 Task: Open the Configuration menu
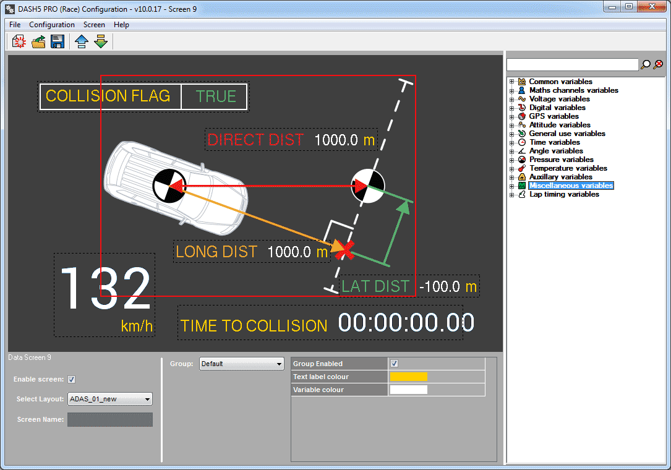(x=52, y=25)
